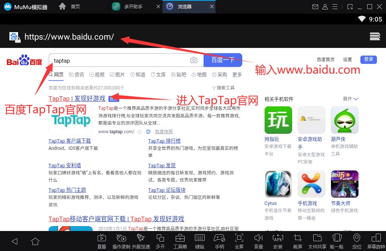The width and height of the screenshot is (386, 251).
Task: Open the 音量 volume control
Action: 259,241
